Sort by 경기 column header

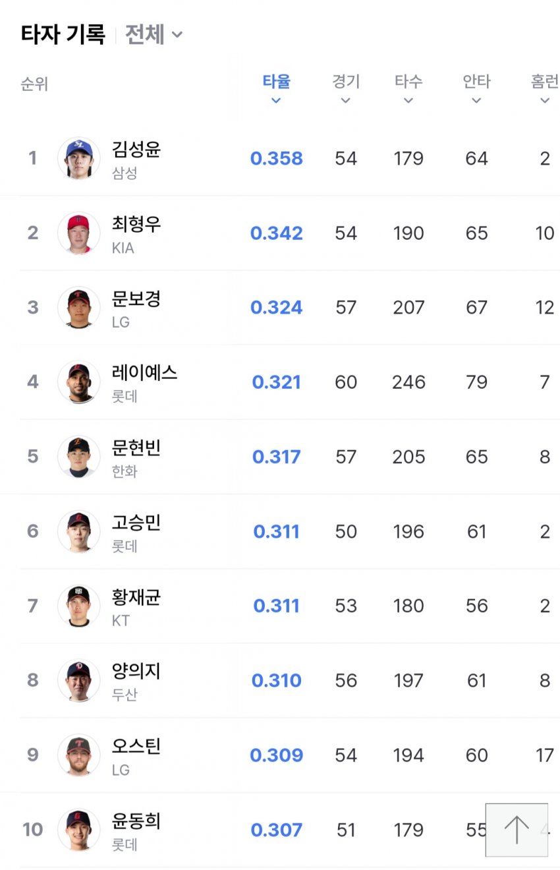point(346,88)
